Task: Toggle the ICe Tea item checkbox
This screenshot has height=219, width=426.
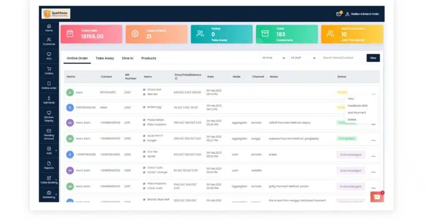Action: [144, 152]
